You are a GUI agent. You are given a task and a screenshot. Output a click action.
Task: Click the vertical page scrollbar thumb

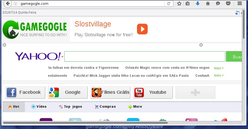click(x=244, y=24)
